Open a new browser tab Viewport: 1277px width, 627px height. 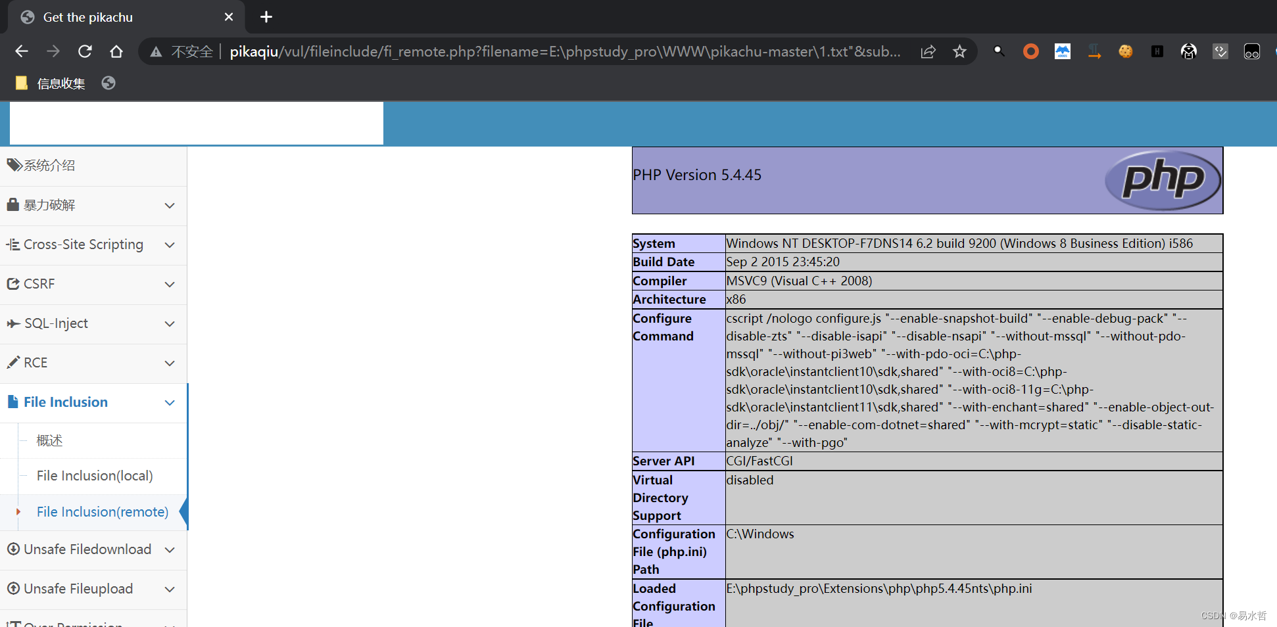click(266, 17)
